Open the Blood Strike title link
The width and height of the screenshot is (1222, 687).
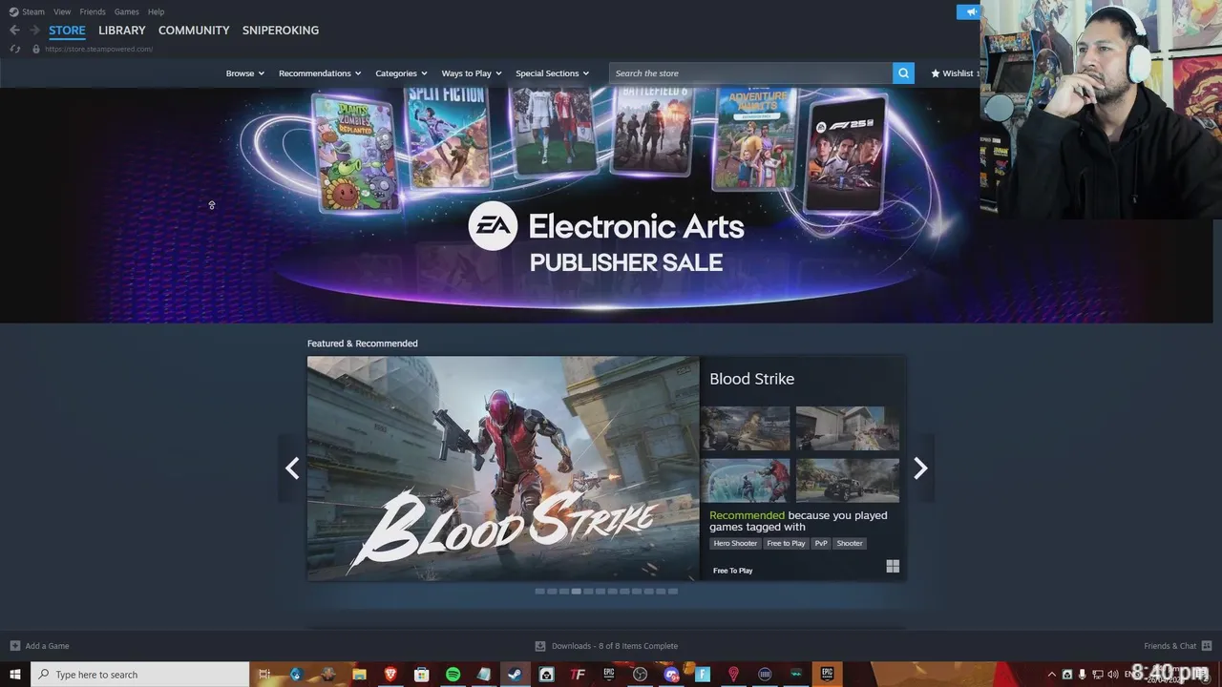751,379
